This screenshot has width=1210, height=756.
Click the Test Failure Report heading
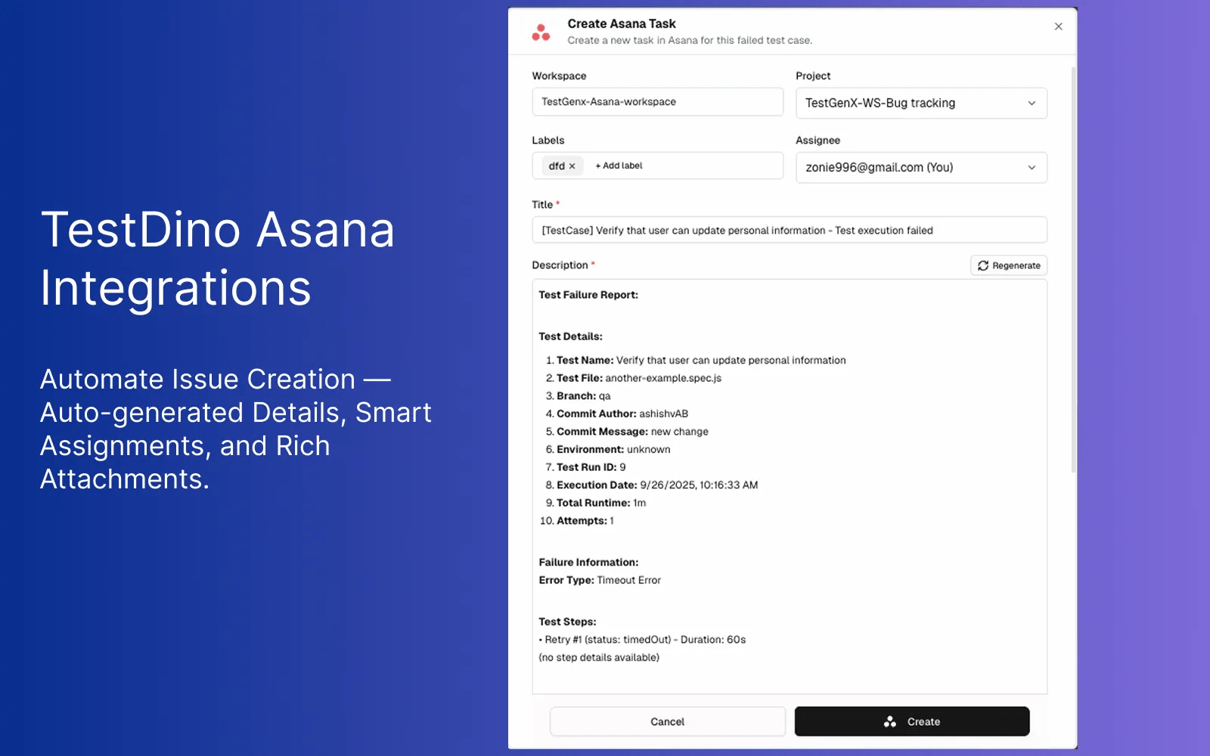click(588, 295)
